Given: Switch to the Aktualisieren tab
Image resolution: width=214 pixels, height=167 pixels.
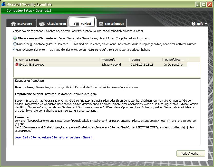Looking at the screenshot, I should coord(52,23).
